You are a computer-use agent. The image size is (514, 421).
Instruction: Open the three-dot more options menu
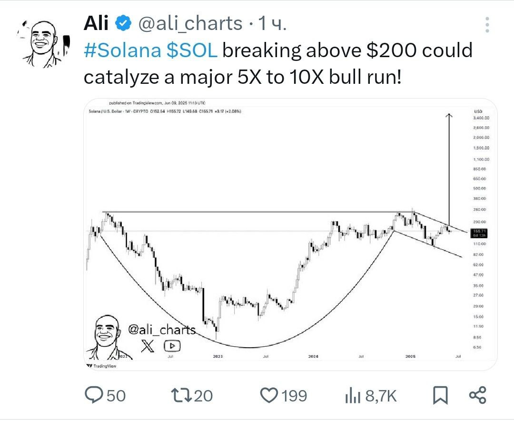(x=487, y=25)
